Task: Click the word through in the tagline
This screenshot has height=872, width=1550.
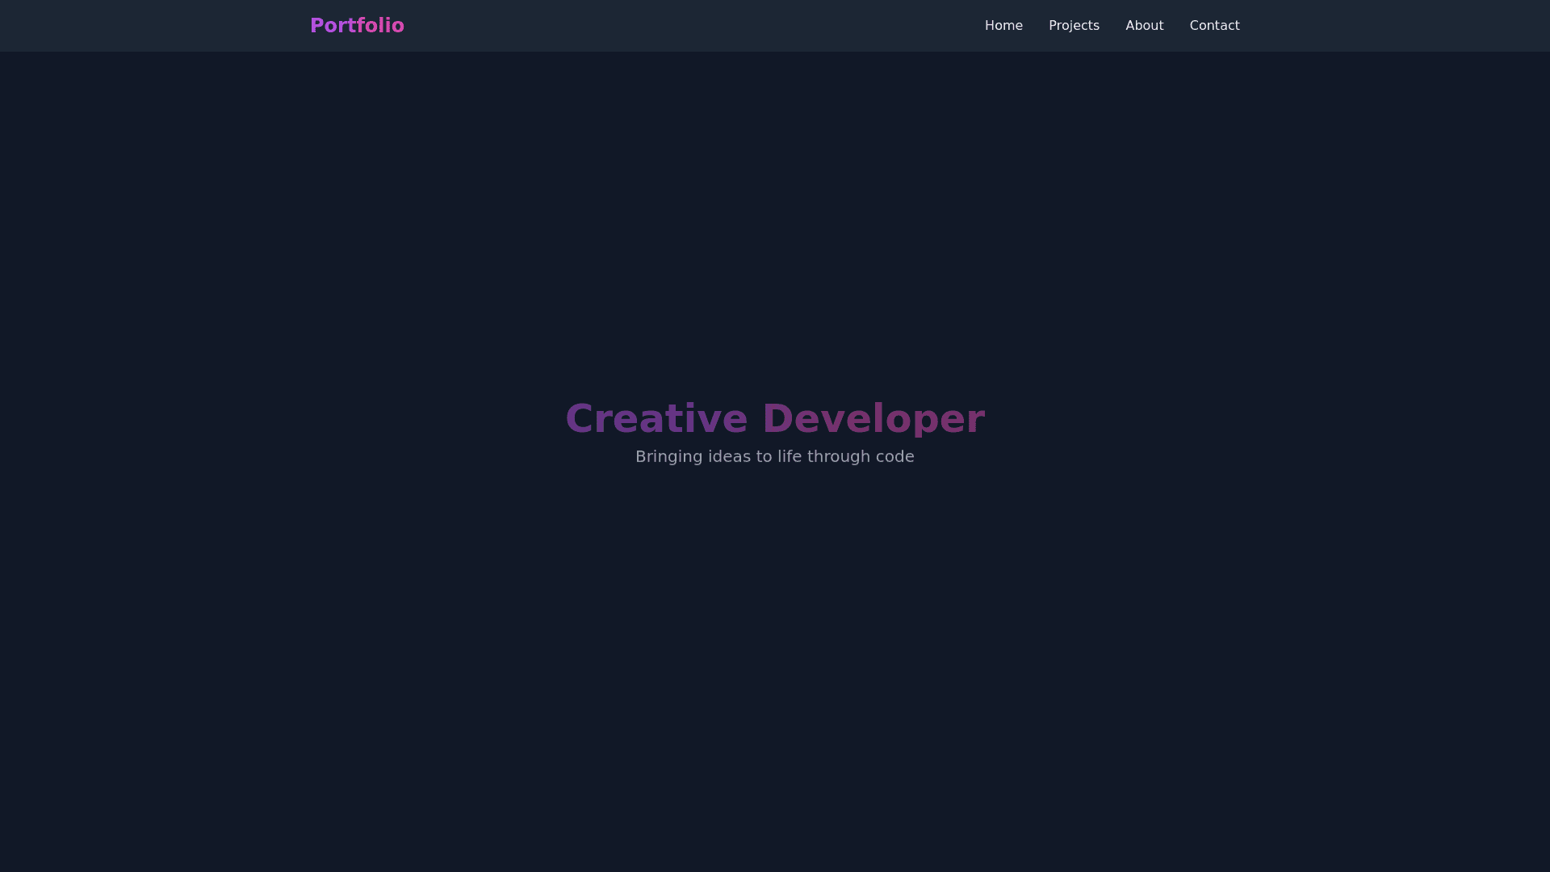Action: click(838, 457)
